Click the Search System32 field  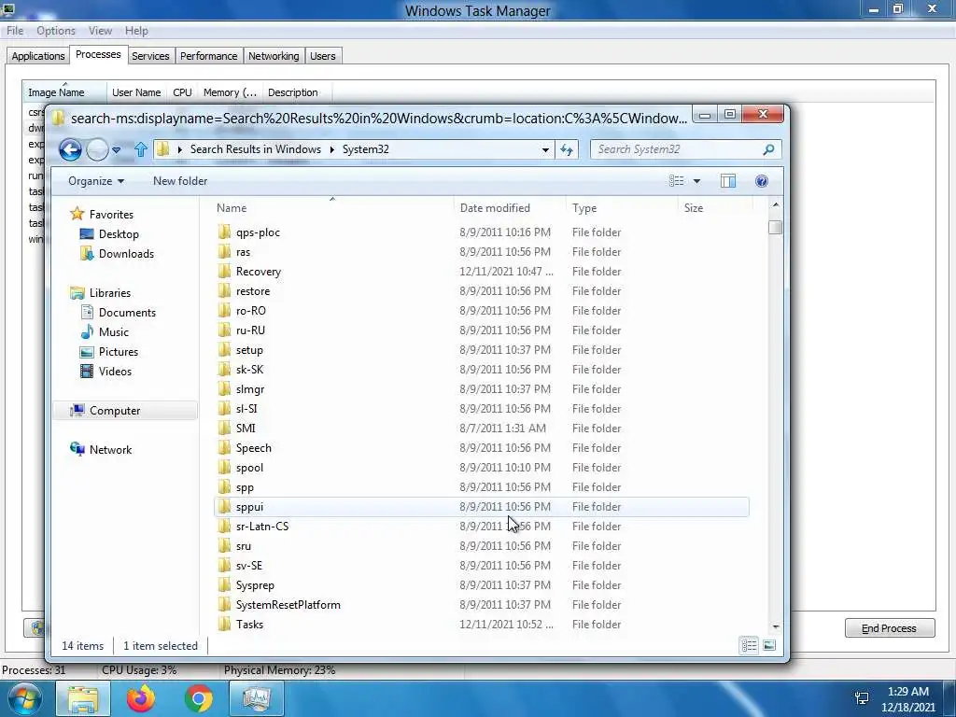pos(685,149)
